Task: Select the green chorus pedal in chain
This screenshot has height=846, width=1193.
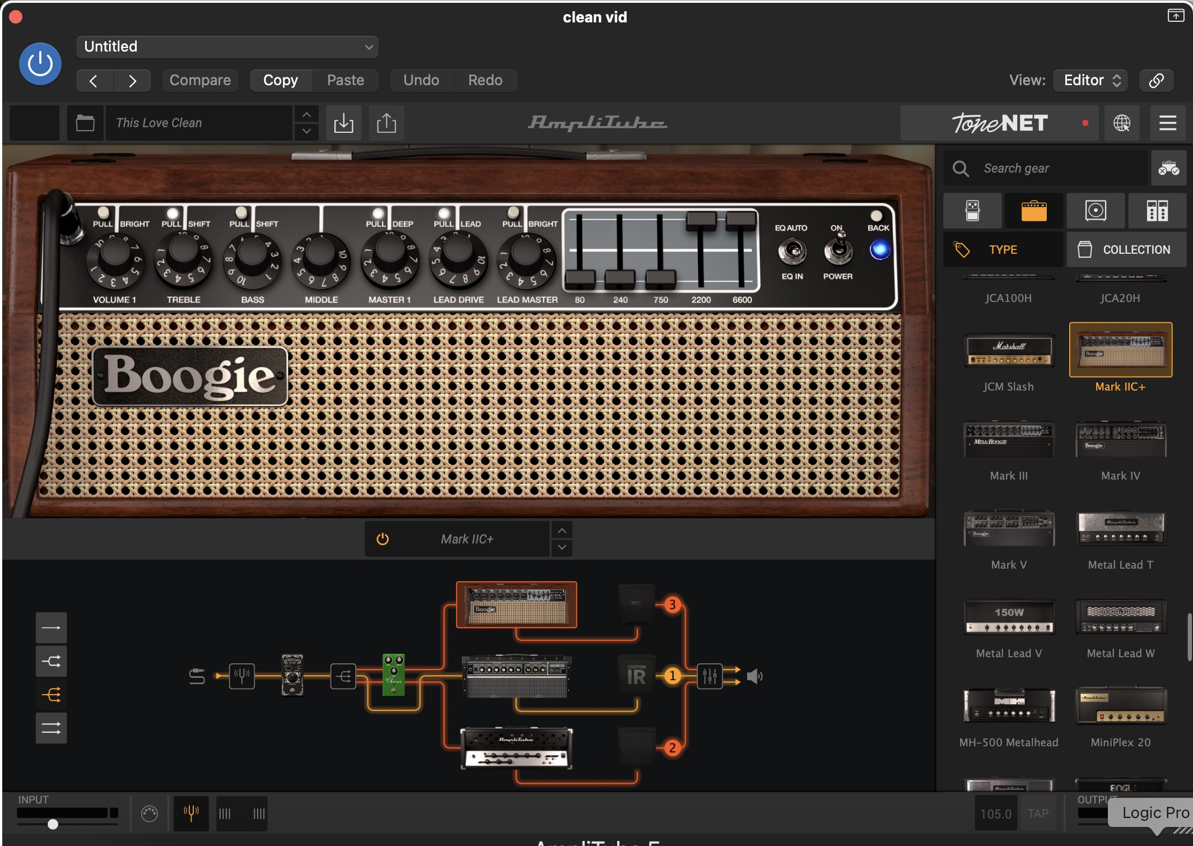Action: click(393, 675)
